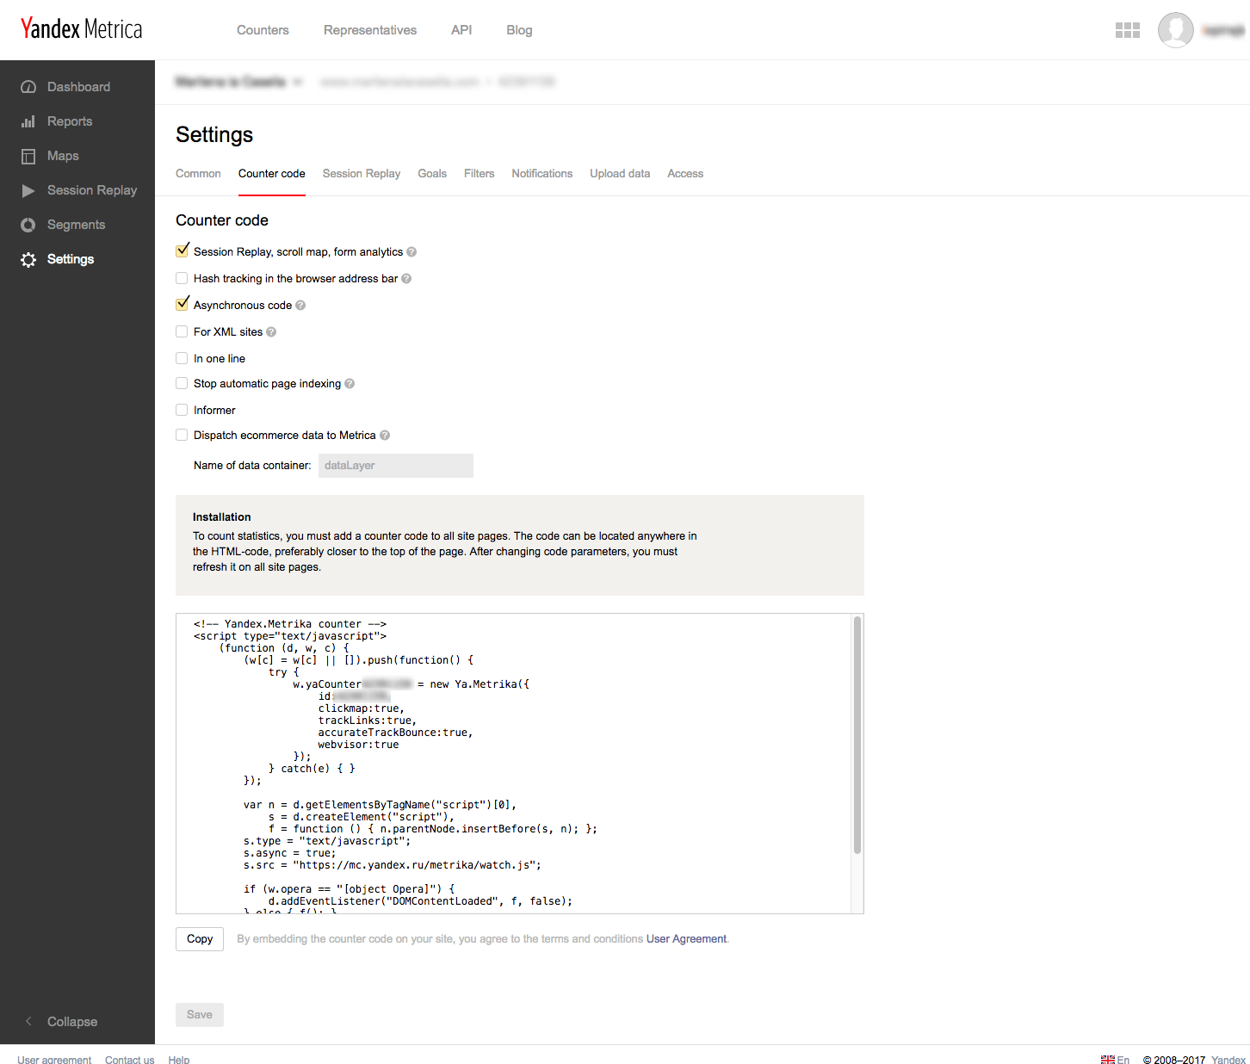Open the Dashboard icon in sidebar
Image resolution: width=1250 pixels, height=1064 pixels.
point(28,87)
